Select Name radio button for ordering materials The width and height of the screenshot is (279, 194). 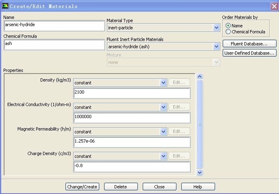pyautogui.click(x=228, y=26)
